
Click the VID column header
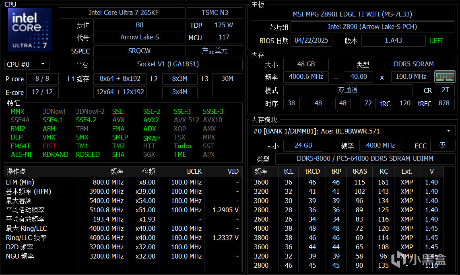223,172
